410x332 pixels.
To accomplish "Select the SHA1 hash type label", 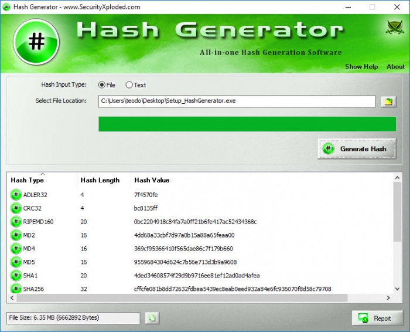I will click(30, 276).
